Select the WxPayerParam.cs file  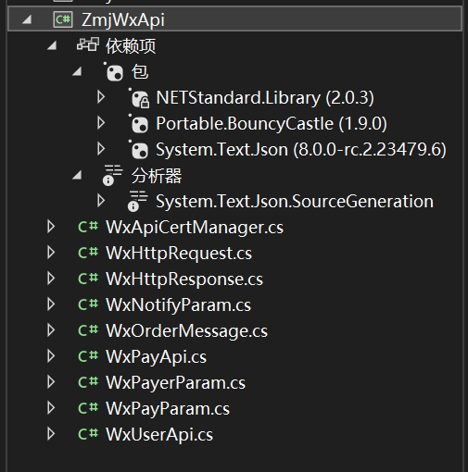point(175,383)
